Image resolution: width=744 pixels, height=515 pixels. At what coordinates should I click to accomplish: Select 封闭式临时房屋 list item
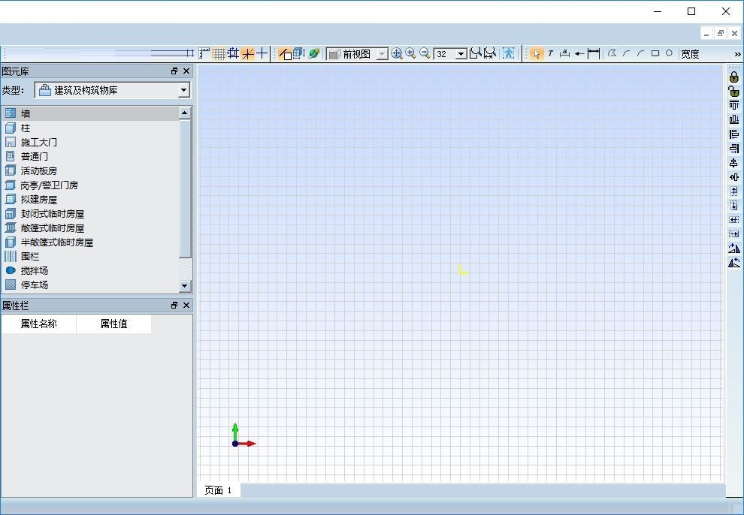coord(90,214)
